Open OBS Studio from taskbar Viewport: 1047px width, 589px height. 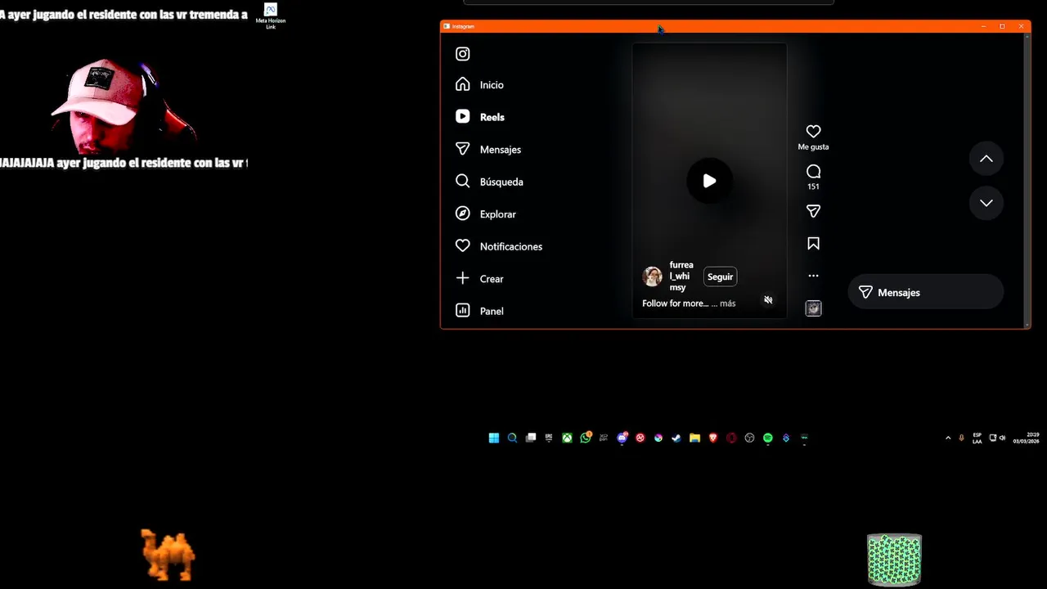click(x=749, y=438)
